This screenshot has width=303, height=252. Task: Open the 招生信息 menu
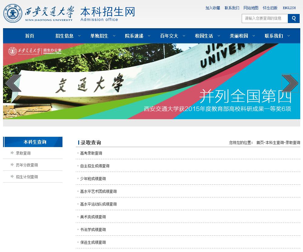tap(64, 36)
